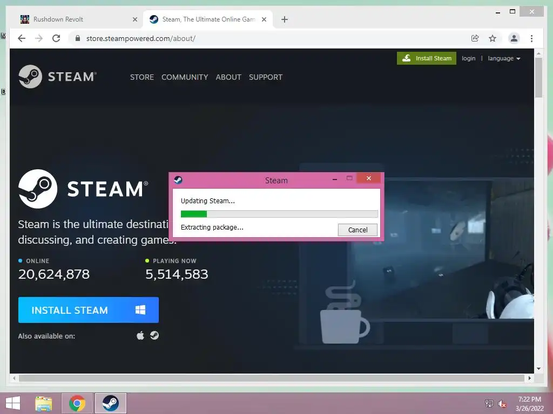This screenshot has height=414, width=553.
Task: Click the SteamOS download icon
Action: (154, 335)
